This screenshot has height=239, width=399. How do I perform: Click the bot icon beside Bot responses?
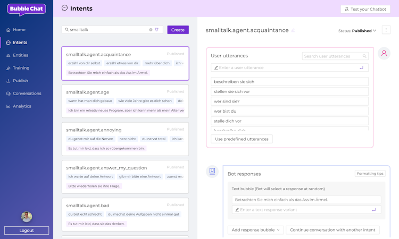pos(212,171)
